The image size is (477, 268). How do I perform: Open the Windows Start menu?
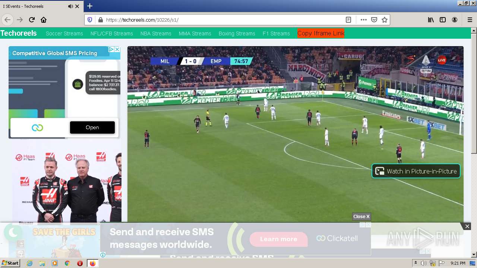tap(10, 263)
